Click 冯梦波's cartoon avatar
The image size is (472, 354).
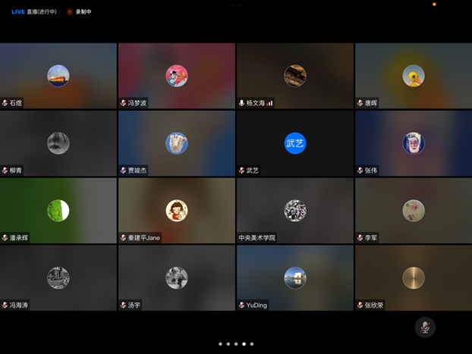(x=177, y=76)
